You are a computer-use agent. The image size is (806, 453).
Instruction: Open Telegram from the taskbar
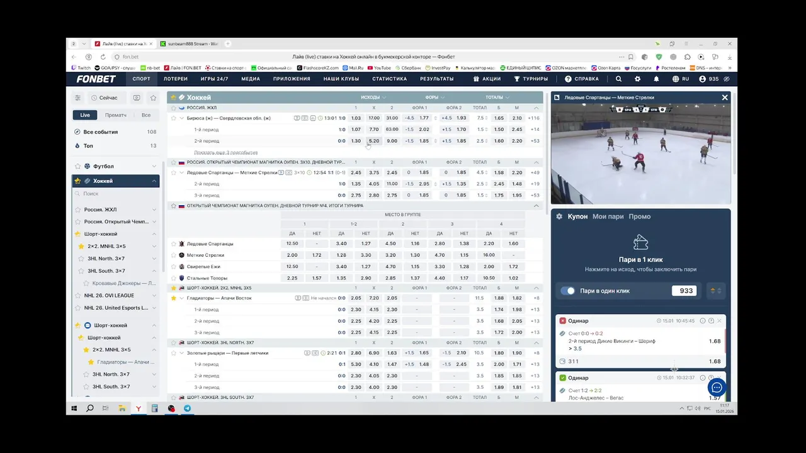pos(187,408)
